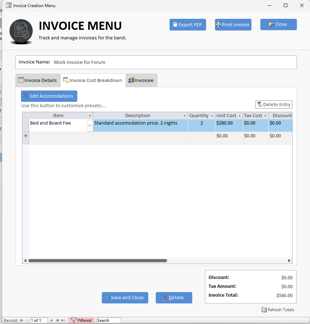This screenshot has height=324, width=310.
Task: Minimize the Invoice Creation Menu window
Action: coord(270,5)
